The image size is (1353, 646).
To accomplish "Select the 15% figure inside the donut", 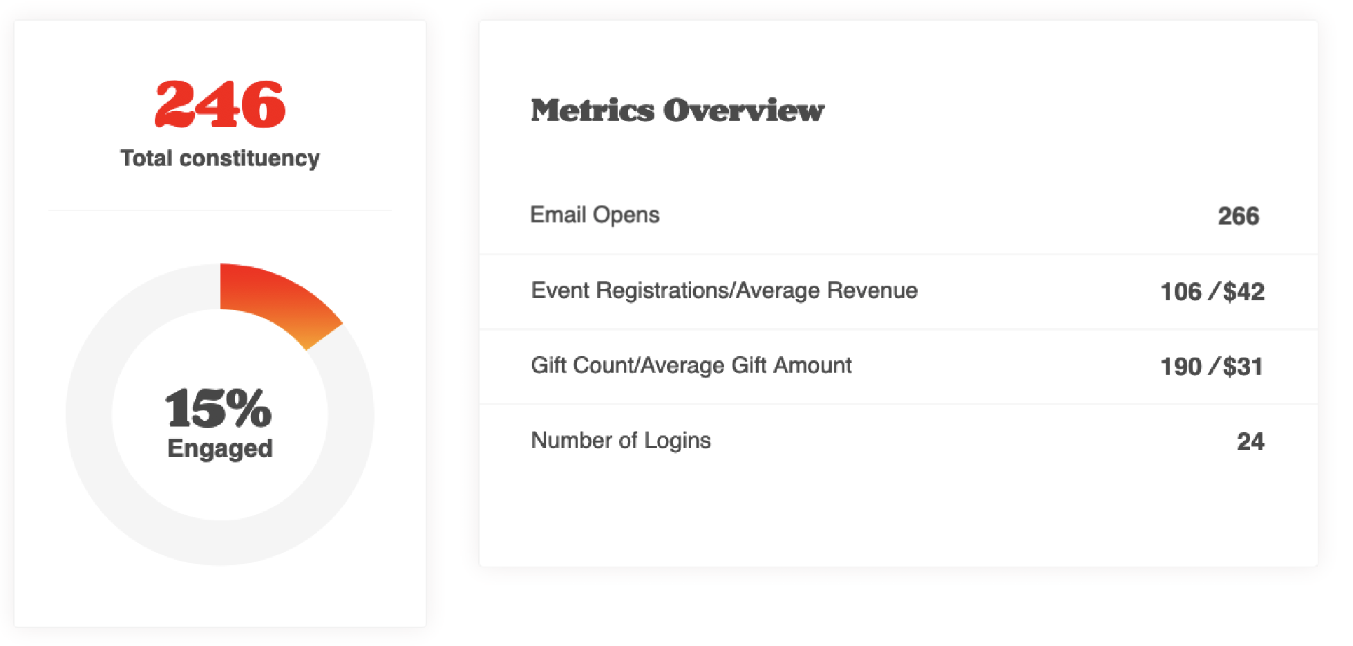I will (218, 407).
